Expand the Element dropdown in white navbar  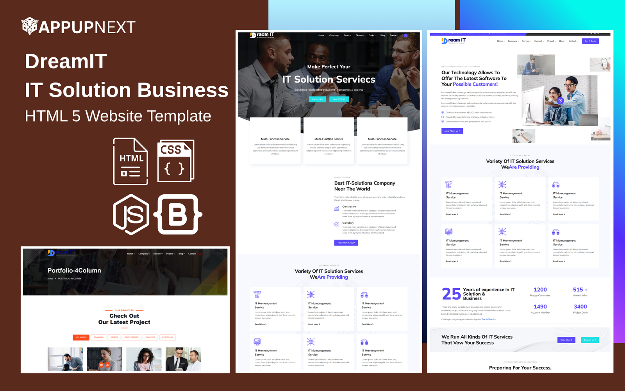539,41
